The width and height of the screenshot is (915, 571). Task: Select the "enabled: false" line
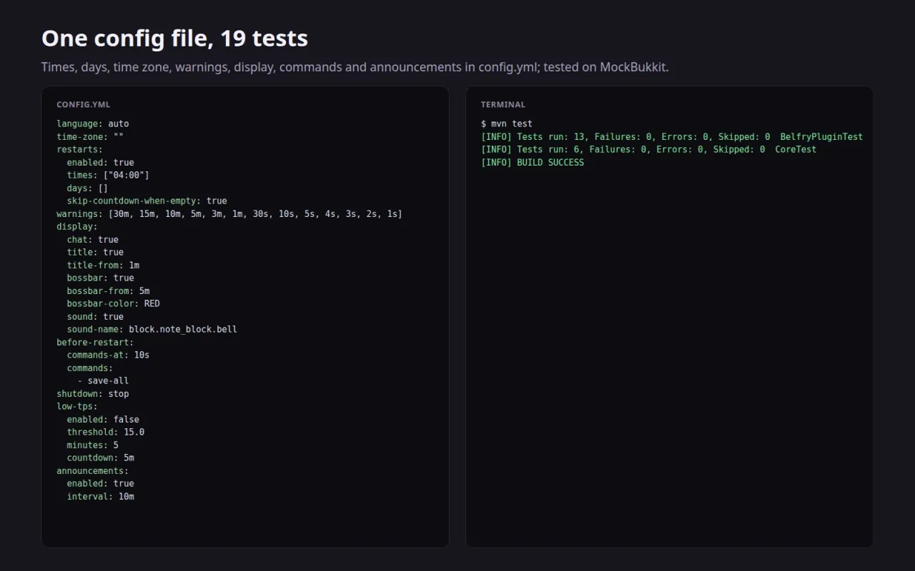click(104, 419)
